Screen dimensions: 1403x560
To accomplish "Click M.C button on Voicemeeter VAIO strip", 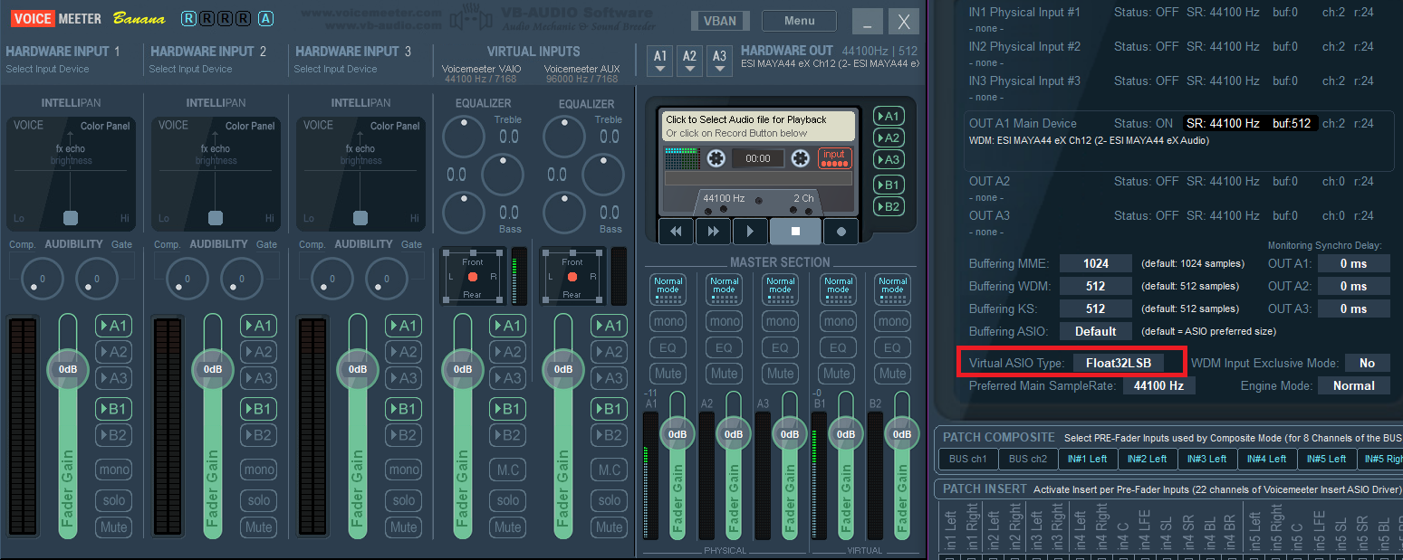I will pos(508,470).
